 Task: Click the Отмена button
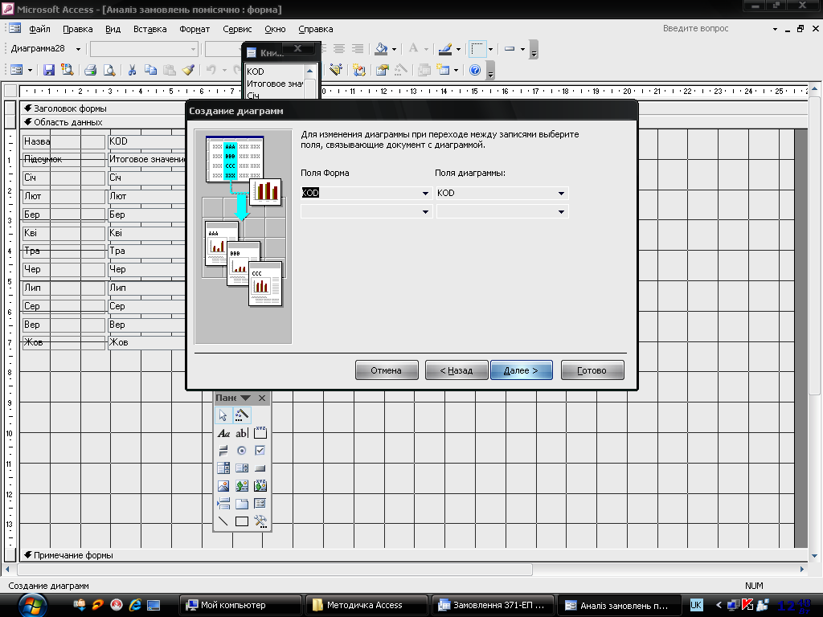(387, 370)
